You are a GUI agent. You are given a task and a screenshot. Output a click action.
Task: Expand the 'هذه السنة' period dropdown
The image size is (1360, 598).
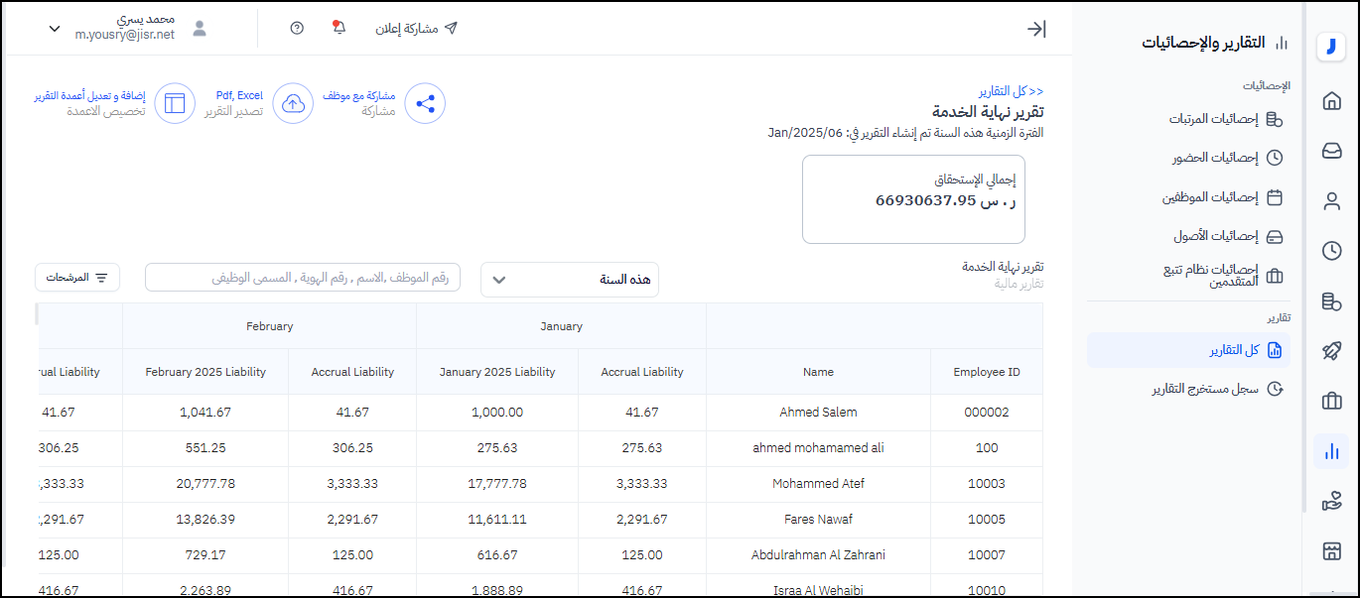tap(570, 280)
